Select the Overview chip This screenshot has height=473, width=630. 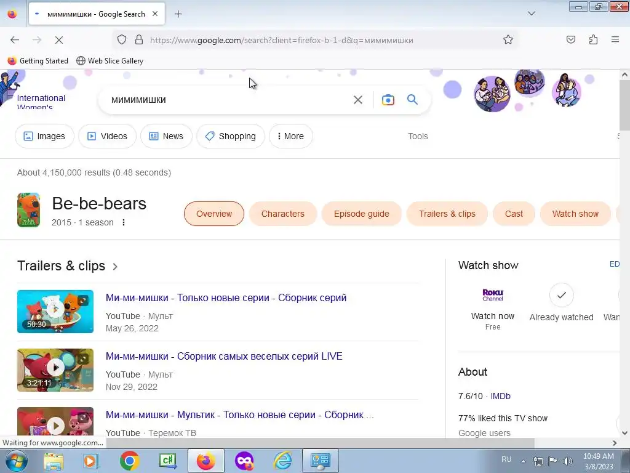pyautogui.click(x=214, y=214)
